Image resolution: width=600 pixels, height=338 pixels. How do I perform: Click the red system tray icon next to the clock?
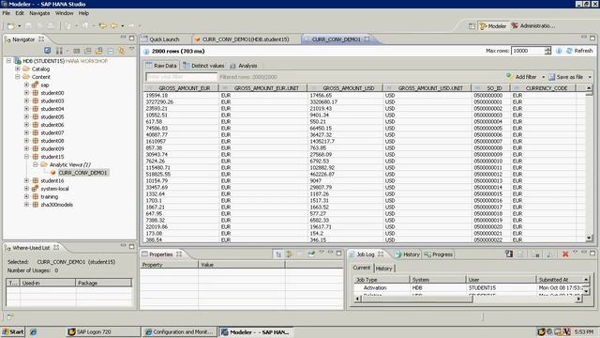pyautogui.click(x=566, y=331)
